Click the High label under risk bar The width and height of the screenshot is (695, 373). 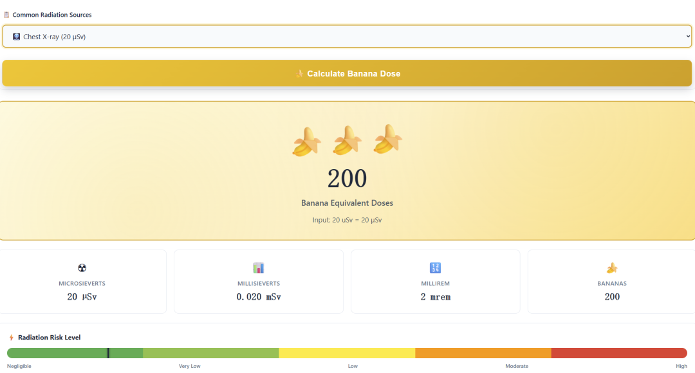pos(681,366)
